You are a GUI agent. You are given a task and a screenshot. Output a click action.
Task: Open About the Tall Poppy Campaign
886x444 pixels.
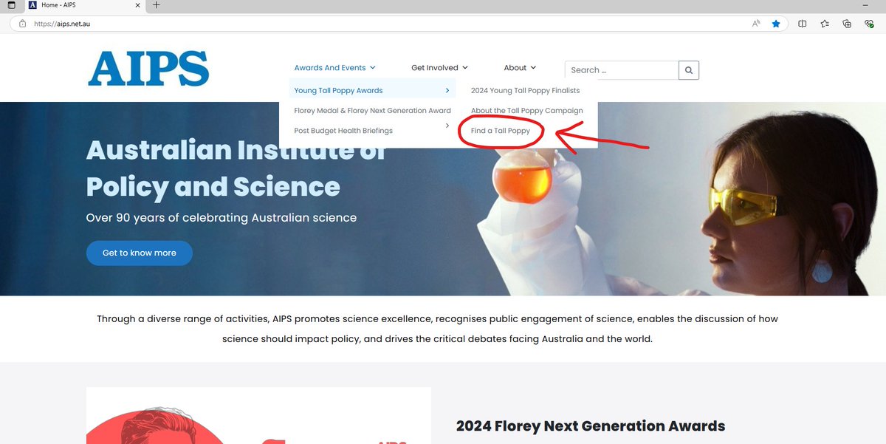[526, 110]
